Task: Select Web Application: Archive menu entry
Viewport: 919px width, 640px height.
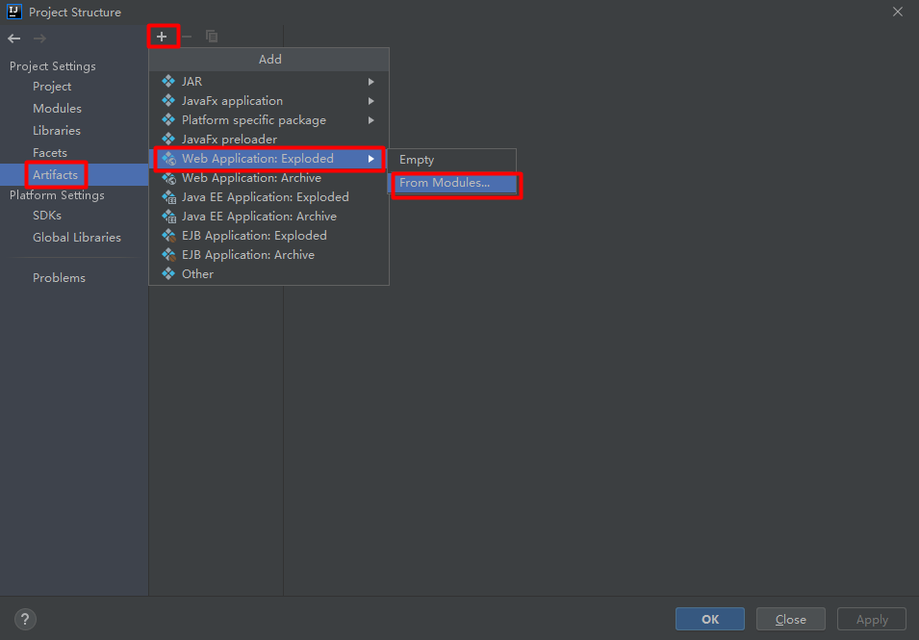Action: pos(269,178)
